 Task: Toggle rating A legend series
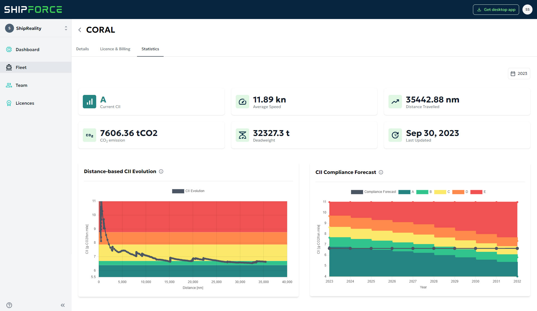(x=406, y=192)
